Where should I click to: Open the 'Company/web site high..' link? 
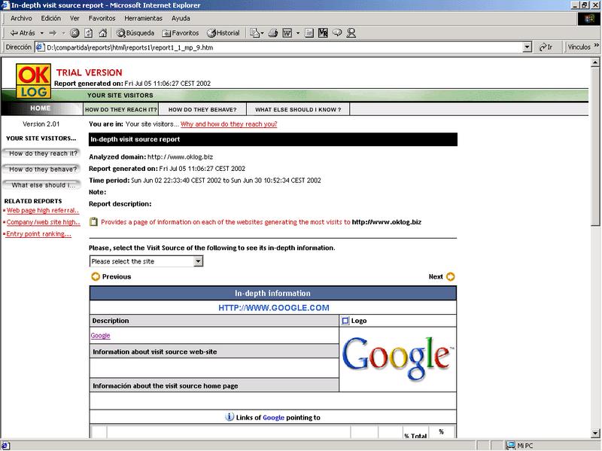point(43,222)
